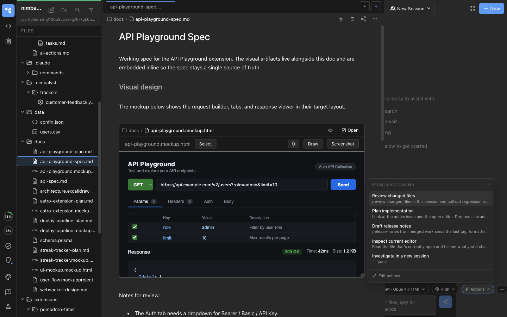Click the file filter funnel icon
The image size is (507, 317).
(91, 10)
